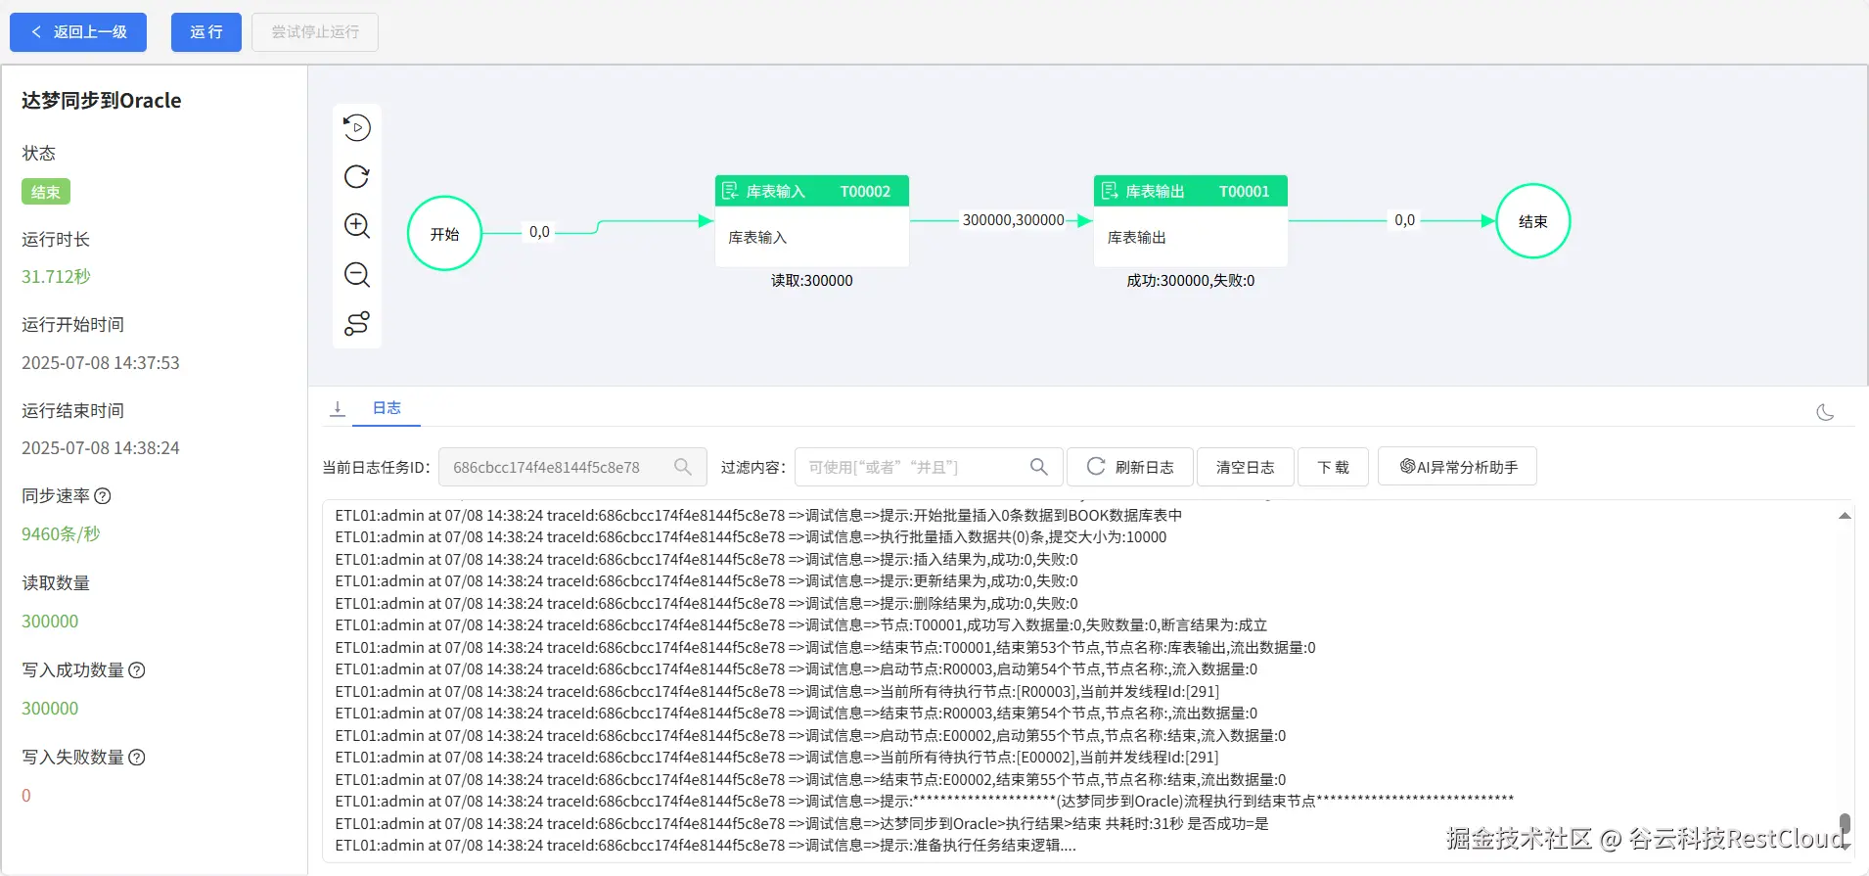Click the start time 2025-07-08 14:37:53
1869x876 pixels.
(x=101, y=363)
